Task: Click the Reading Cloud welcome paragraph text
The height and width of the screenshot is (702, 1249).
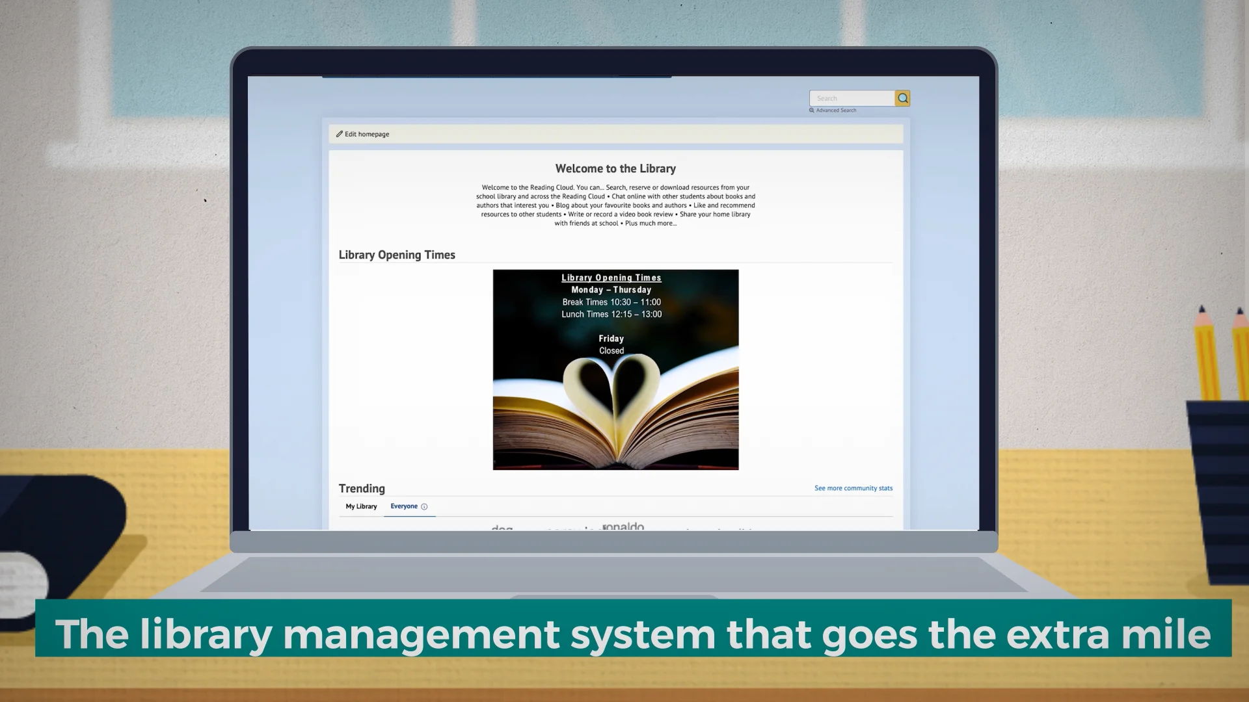Action: point(615,205)
